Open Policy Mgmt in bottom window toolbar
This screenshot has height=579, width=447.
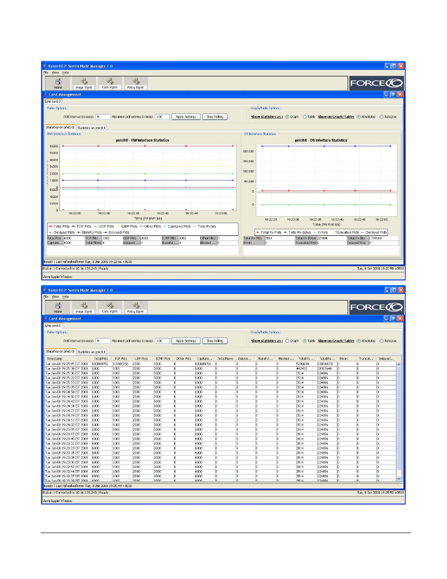point(136,308)
